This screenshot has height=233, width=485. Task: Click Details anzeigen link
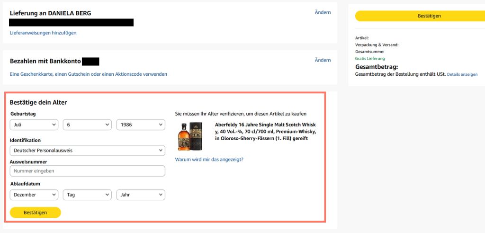point(462,74)
